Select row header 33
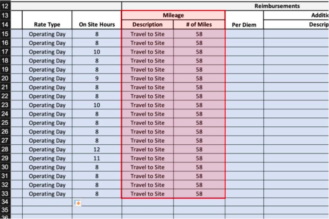The image size is (329, 219). (5, 193)
